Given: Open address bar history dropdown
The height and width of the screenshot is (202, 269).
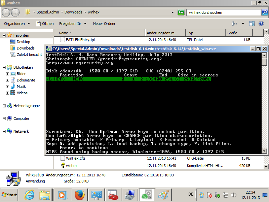Looking at the screenshot, I should pos(172,12).
